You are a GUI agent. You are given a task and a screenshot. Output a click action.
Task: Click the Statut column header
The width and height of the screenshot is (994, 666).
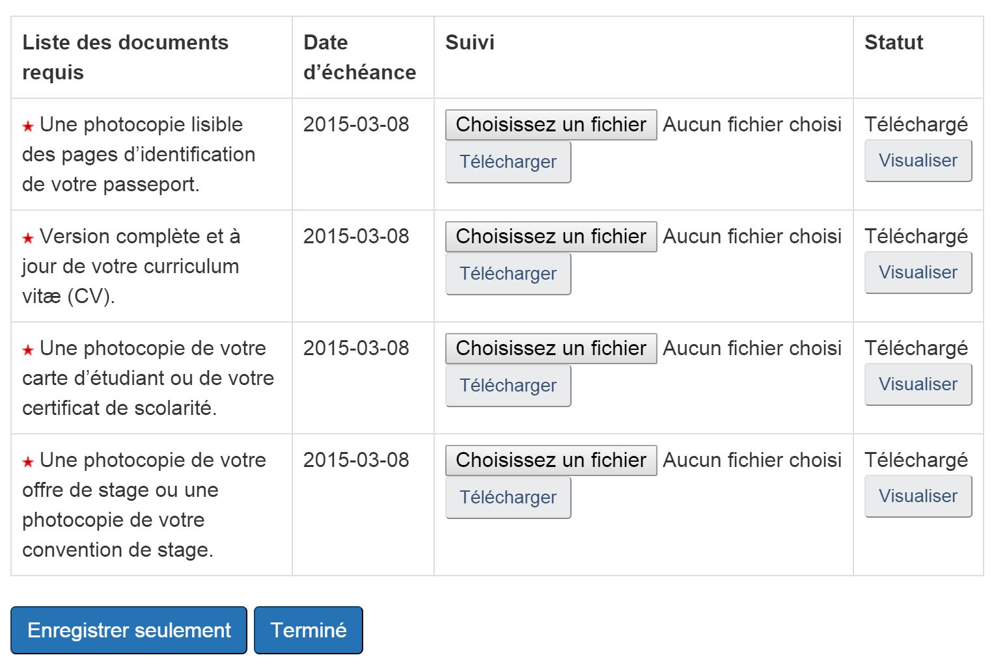coord(893,43)
